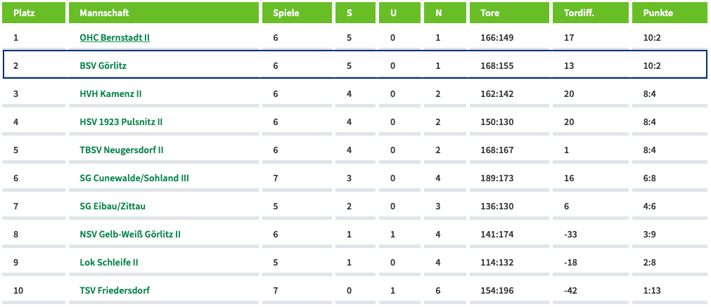The width and height of the screenshot is (711, 307).
Task: Open the TSV Friedersdorf team link
Action: 115,290
